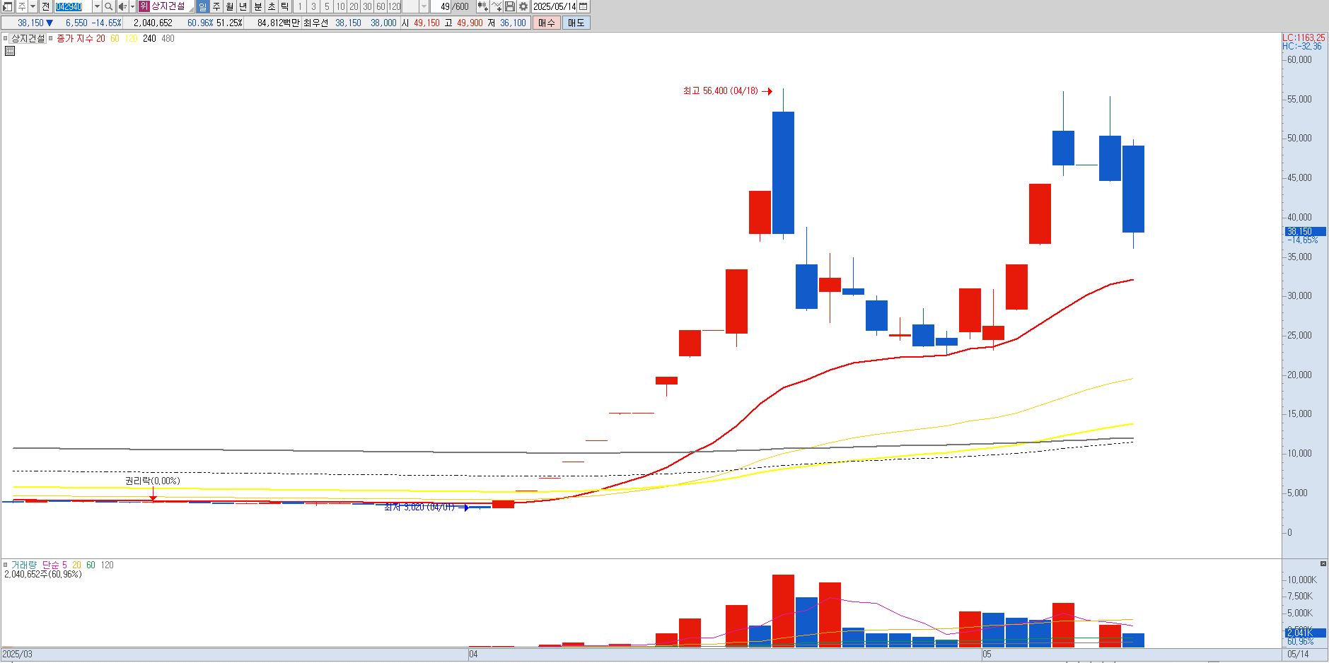Screen dimensions: 1329x663
Task: Select the 년 yearly chart tab
Action: click(243, 6)
